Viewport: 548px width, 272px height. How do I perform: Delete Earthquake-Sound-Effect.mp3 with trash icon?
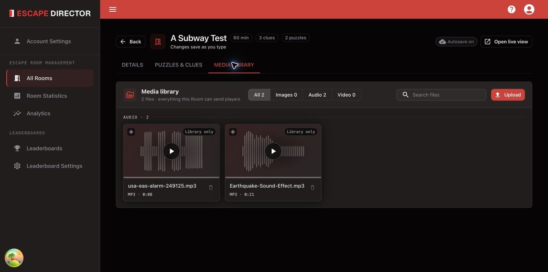click(312, 188)
